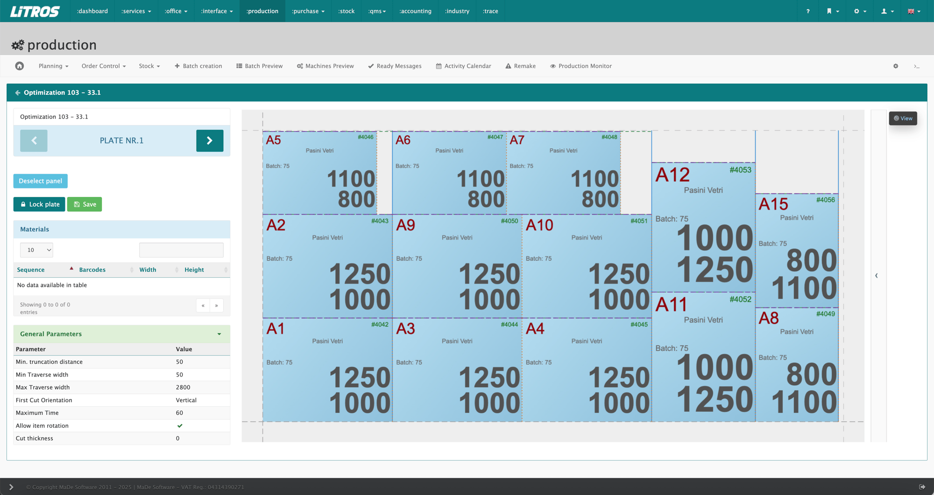The width and height of the screenshot is (934, 495).
Task: Click the submenu settings gear icon
Action: [896, 66]
